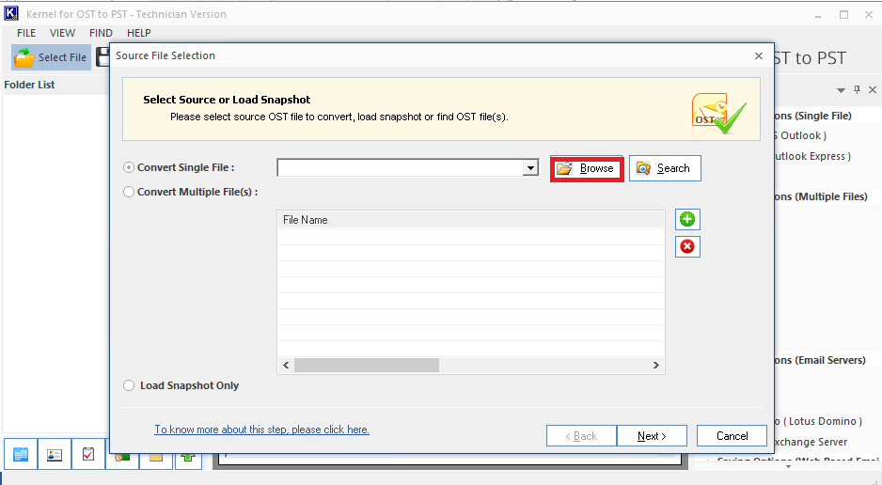Image resolution: width=882 pixels, height=485 pixels.
Task: Click the remove file red X icon
Action: 687,246
